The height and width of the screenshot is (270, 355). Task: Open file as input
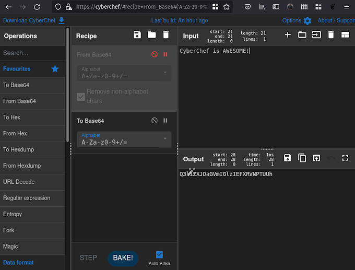coord(316,35)
